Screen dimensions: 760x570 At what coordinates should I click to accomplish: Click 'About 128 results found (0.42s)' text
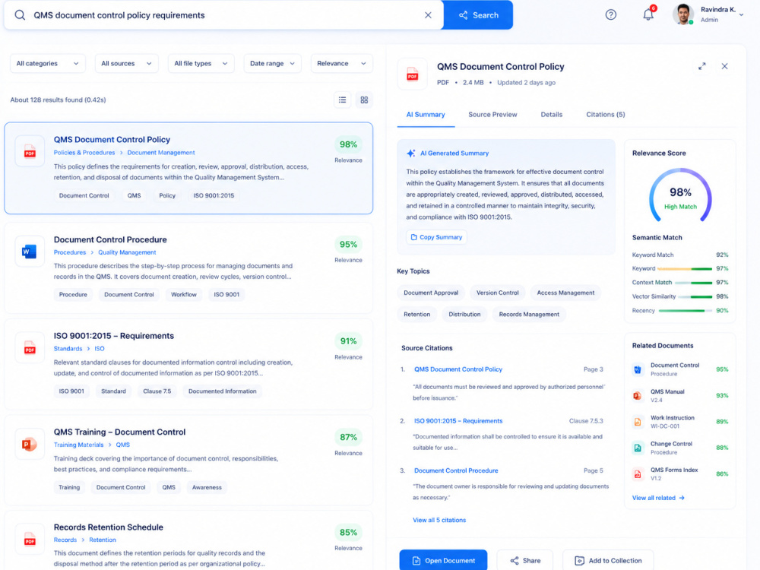pos(59,100)
